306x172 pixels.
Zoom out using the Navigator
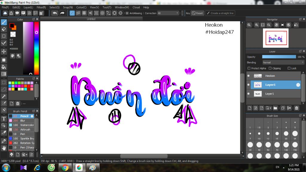tap(269, 25)
